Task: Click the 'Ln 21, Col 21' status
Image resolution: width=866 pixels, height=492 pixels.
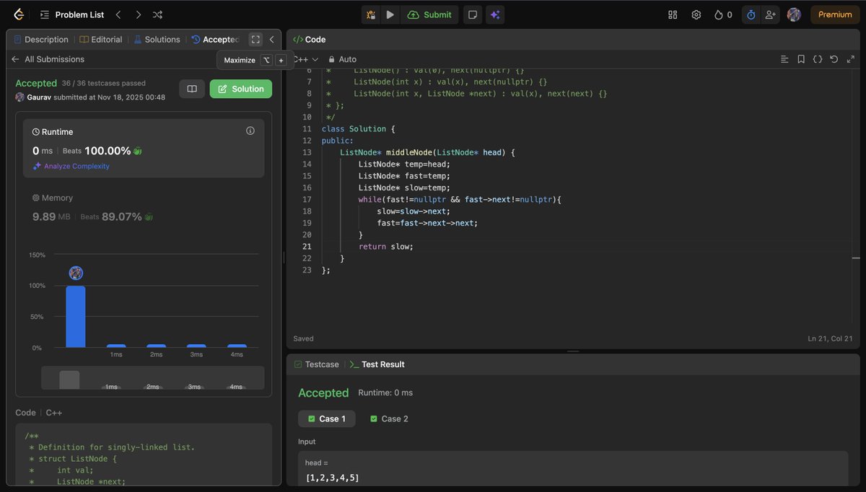Action: 831,338
